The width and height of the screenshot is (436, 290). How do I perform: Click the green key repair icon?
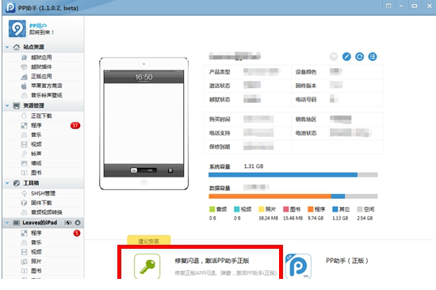coord(147,266)
